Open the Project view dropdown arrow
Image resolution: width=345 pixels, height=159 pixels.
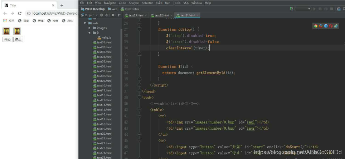[97, 15]
